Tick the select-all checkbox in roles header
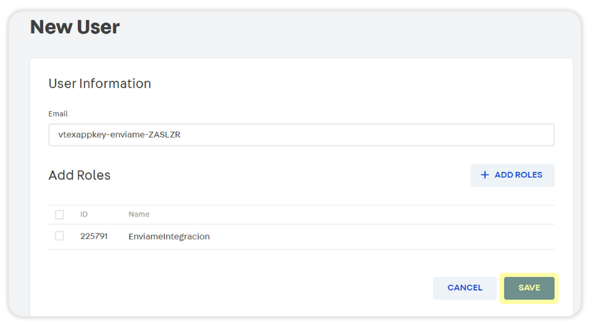This screenshot has width=596, height=327. coord(59,215)
